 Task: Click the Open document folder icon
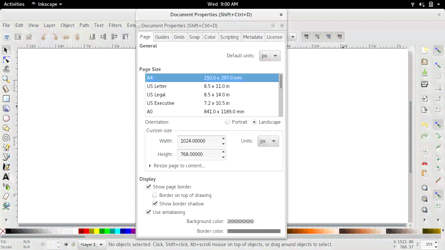point(424,61)
